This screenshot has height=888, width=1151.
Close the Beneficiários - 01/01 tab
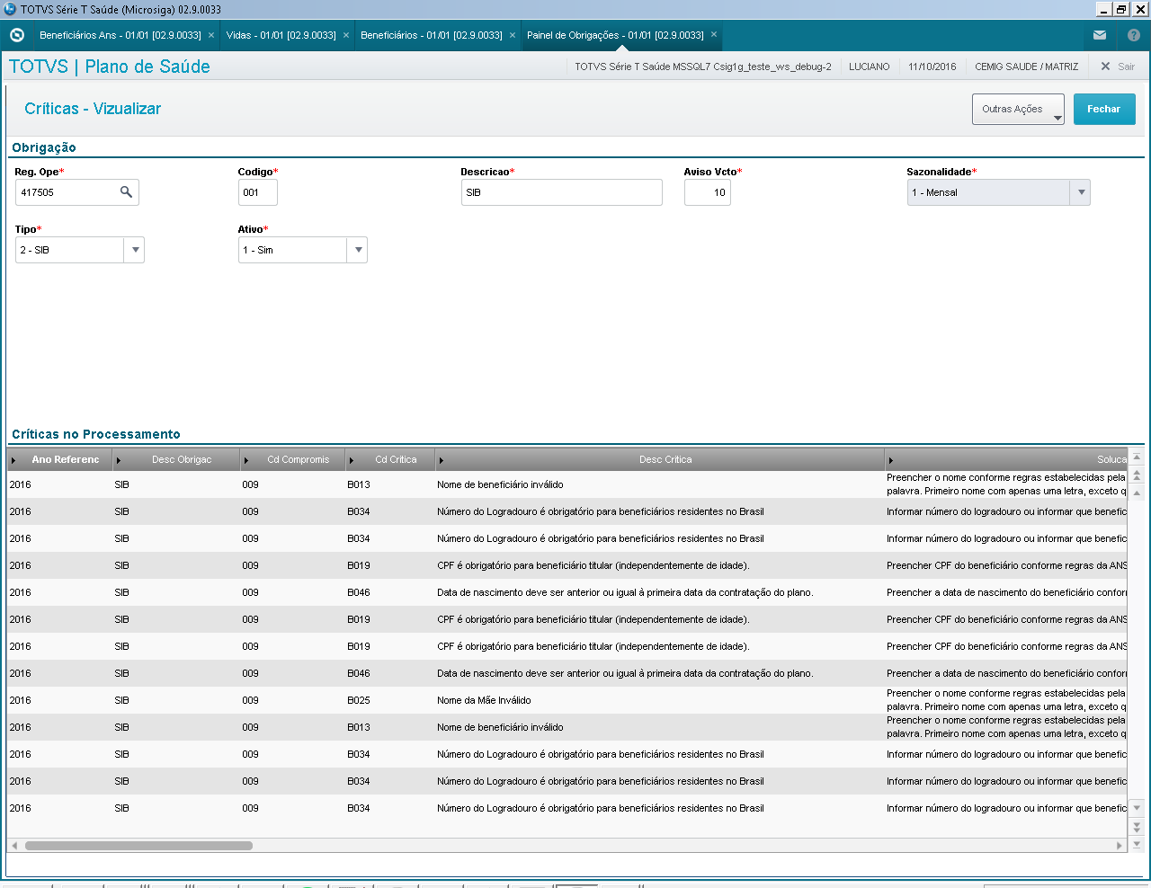[513, 35]
